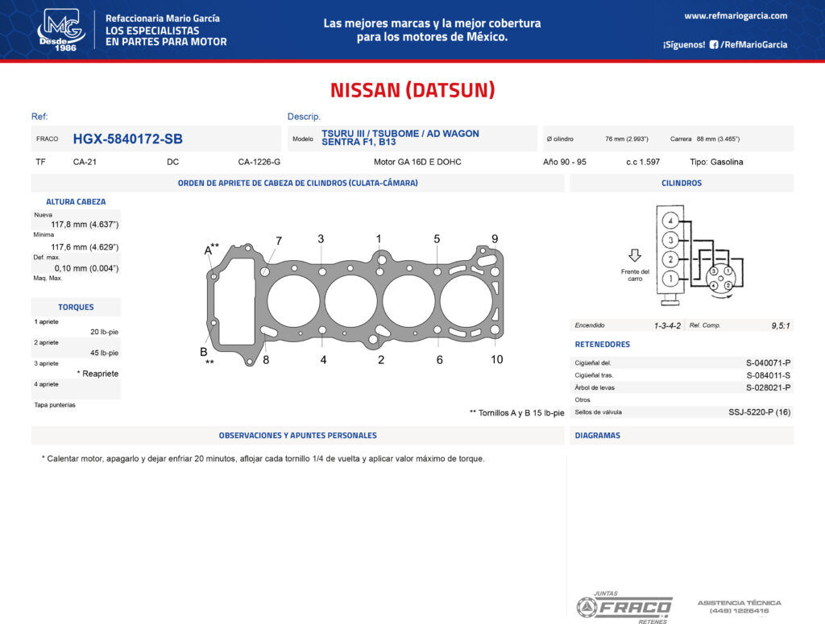The width and height of the screenshot is (825, 624).
Task: Click the c.c 1.597 value
Action: pos(642,162)
